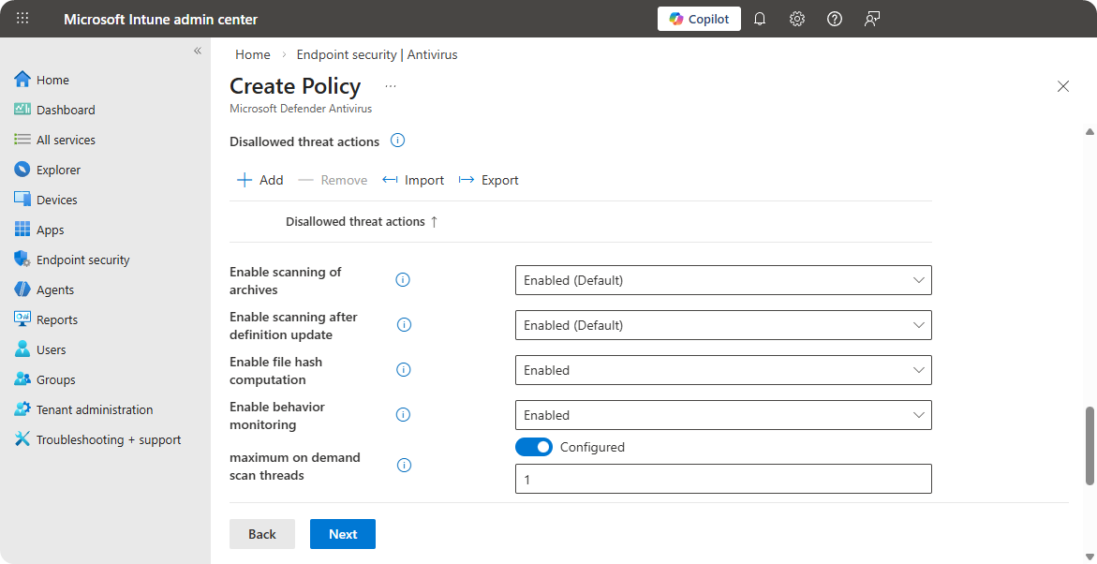Click the help question mark icon
Image resolution: width=1097 pixels, height=564 pixels.
[x=835, y=19]
